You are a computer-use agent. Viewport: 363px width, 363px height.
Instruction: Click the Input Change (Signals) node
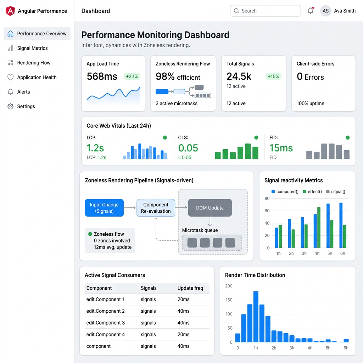[104, 208]
